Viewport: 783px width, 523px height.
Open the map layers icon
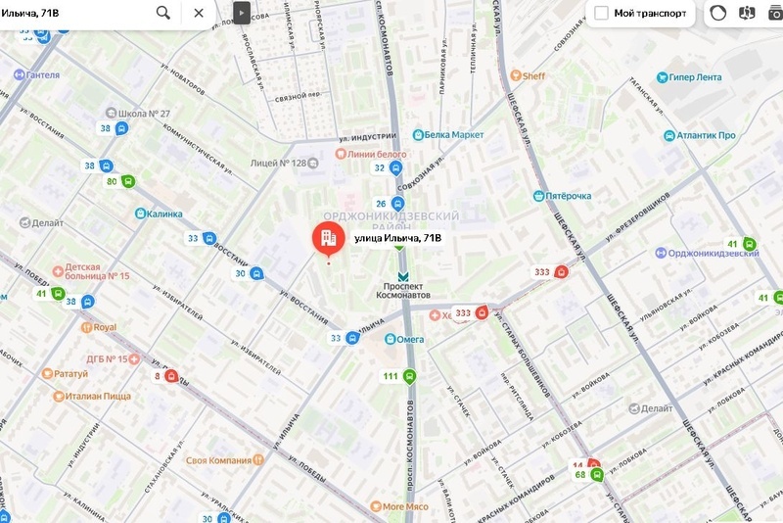tap(747, 13)
